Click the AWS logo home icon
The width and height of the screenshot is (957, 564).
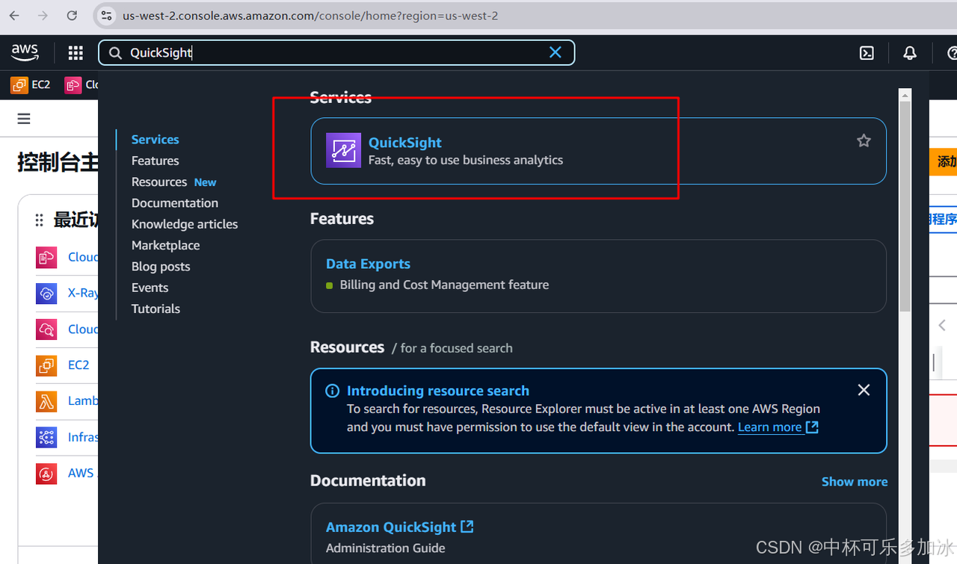(x=25, y=52)
